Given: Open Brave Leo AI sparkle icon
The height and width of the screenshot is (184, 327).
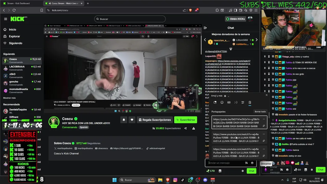Looking at the screenshot, I should (246, 10).
